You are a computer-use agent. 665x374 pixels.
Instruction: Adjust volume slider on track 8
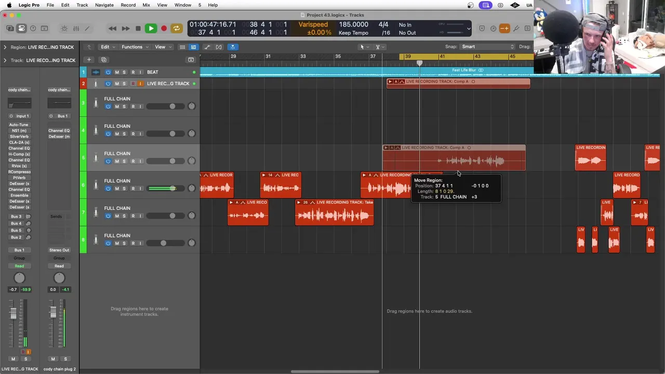(162, 243)
